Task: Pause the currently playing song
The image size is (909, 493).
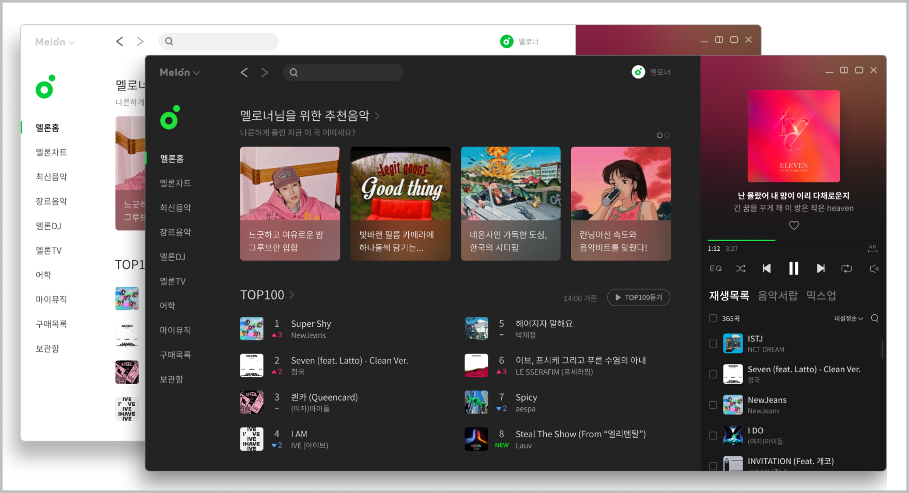Action: (793, 268)
